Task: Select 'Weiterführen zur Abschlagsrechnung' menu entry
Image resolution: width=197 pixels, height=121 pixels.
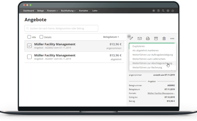Action: coord(152,63)
